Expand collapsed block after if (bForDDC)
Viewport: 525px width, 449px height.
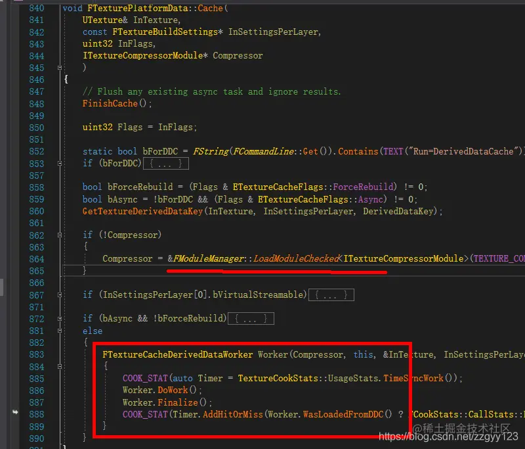point(166,164)
